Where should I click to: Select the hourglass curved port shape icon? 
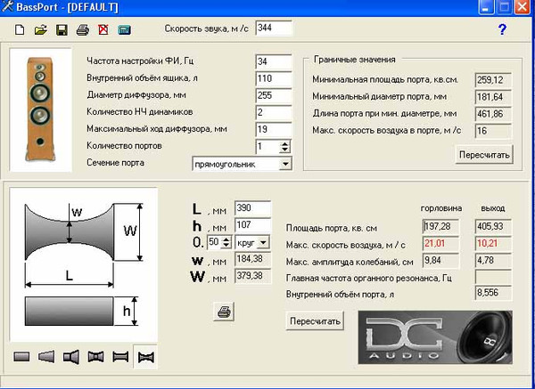point(145,357)
